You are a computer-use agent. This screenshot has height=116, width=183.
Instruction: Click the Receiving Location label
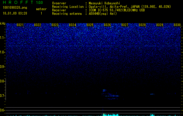(68, 7)
